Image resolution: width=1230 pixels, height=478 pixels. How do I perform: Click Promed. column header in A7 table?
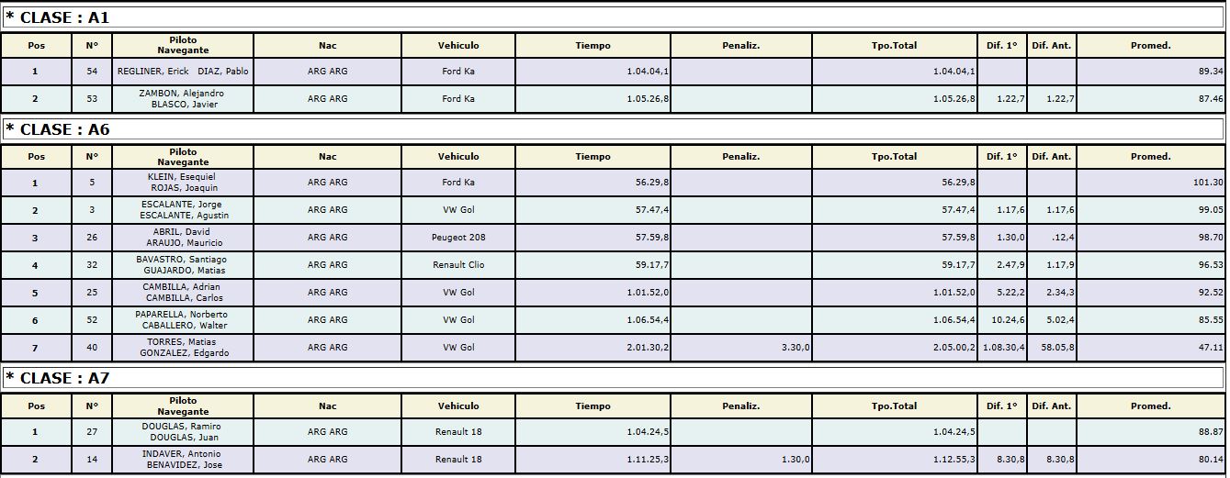(1150, 406)
